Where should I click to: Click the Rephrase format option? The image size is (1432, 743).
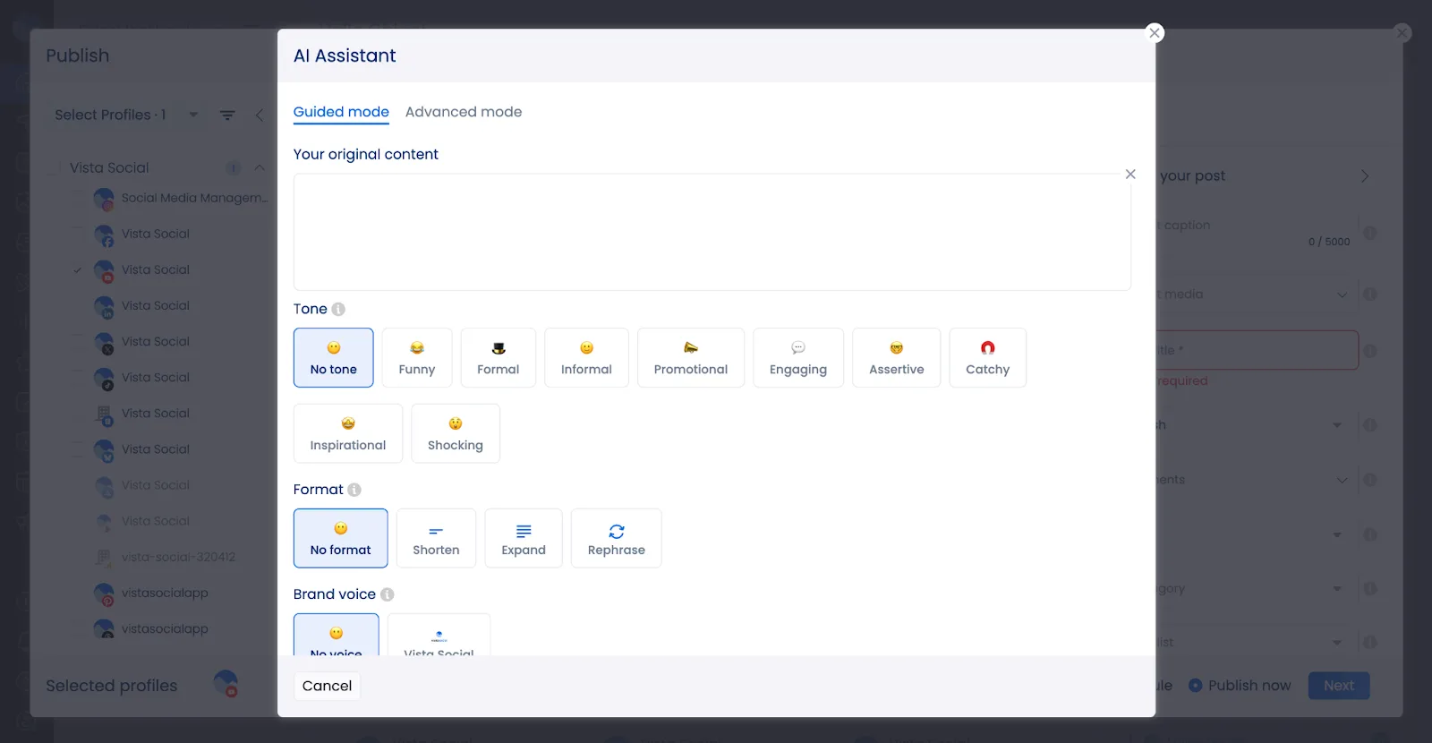[616, 538]
